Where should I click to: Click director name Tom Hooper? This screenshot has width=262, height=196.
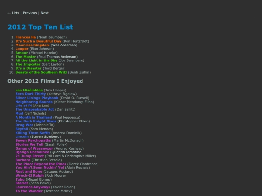pos(55,90)
